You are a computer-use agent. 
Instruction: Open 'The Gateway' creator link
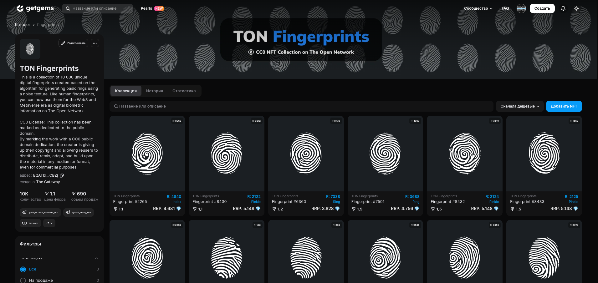point(48,182)
